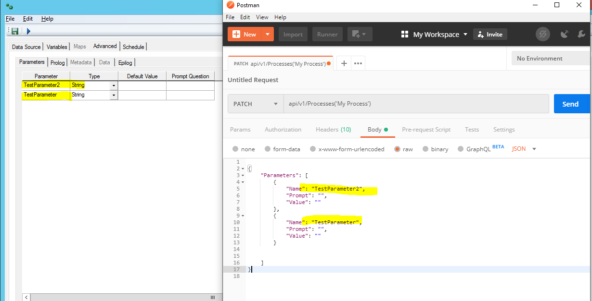The image size is (592, 301).
Task: Select x-www-form-urlencoded body option
Action: (313, 149)
